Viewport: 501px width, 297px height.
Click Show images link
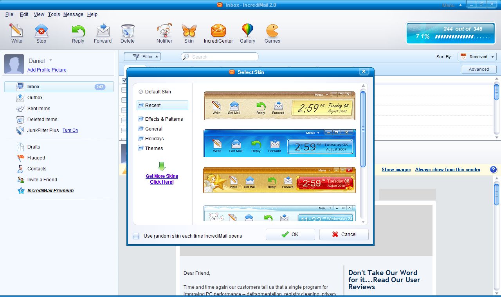[396, 170]
